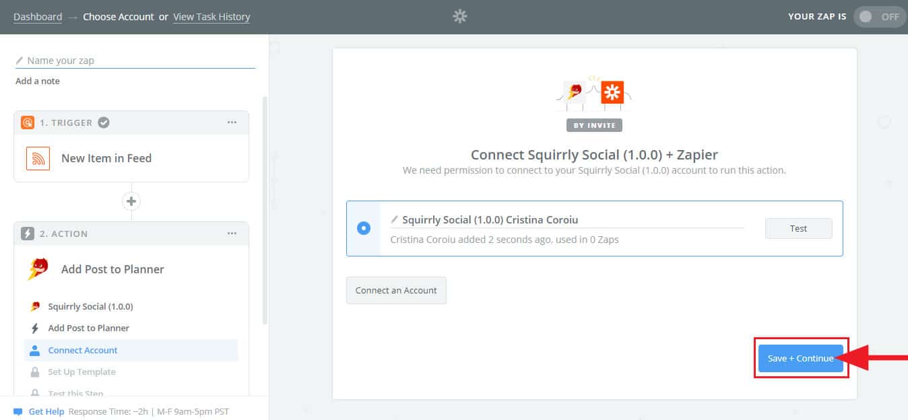Select the Cristina Coroiu account radio button

click(364, 228)
